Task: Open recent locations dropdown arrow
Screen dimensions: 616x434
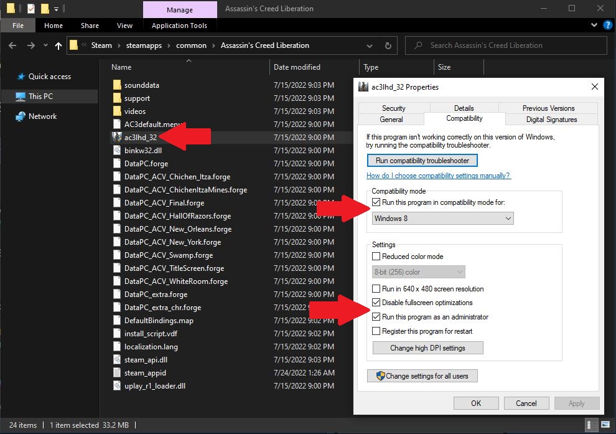Action: coord(45,45)
